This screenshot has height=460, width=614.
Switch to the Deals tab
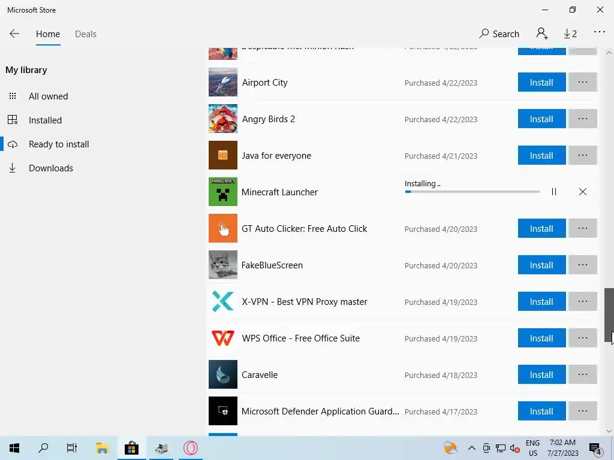[x=85, y=34]
